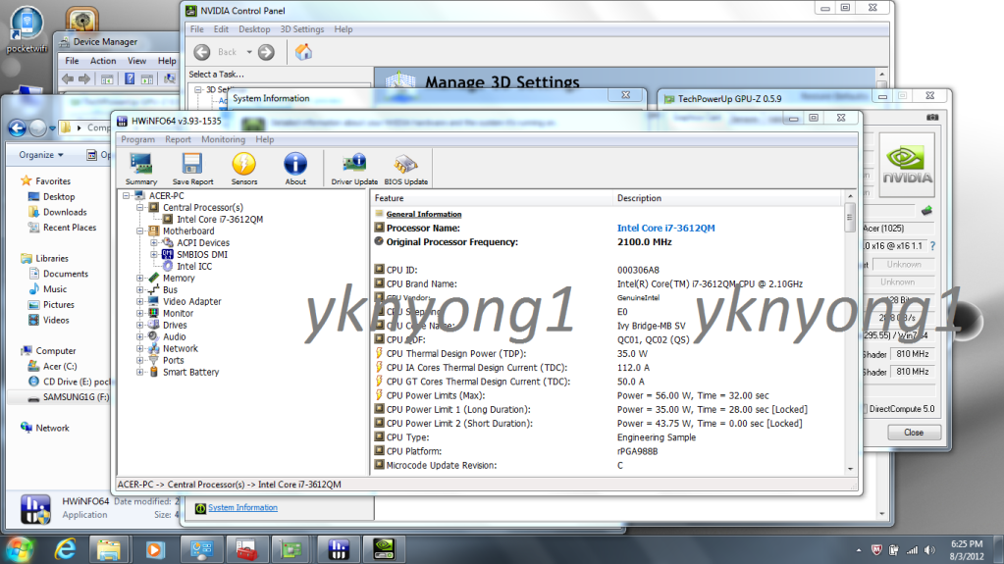This screenshot has width=1004, height=564.
Task: Expand Video Adapter tree node
Action: pos(139,301)
